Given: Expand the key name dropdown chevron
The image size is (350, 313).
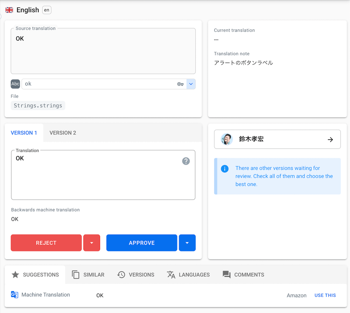Looking at the screenshot, I should pyautogui.click(x=191, y=84).
